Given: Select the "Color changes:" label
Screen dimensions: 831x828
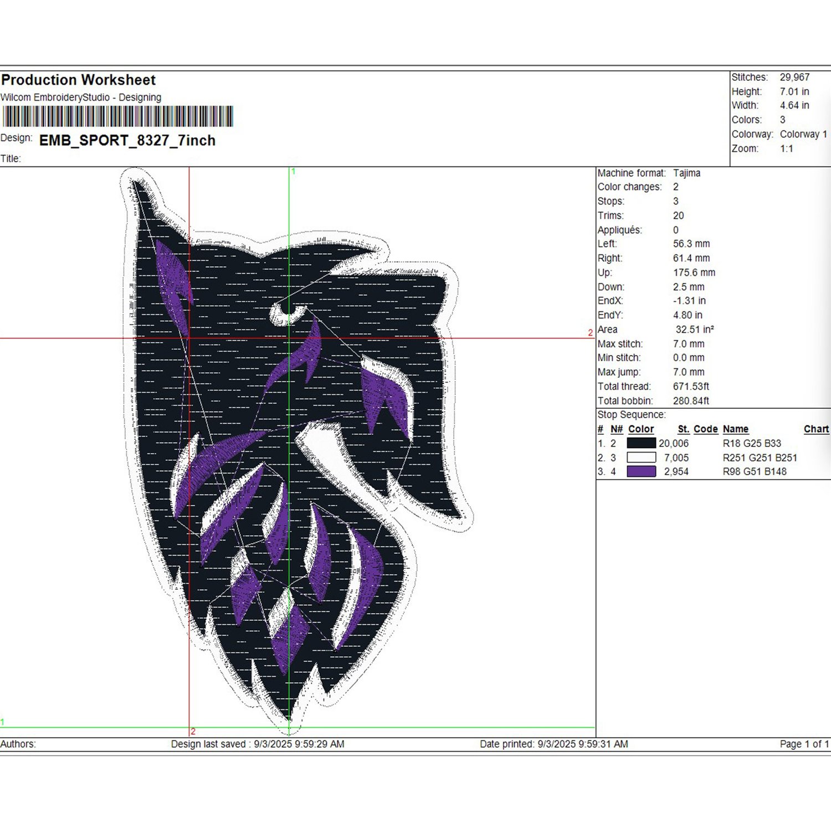Looking at the screenshot, I should (629, 187).
